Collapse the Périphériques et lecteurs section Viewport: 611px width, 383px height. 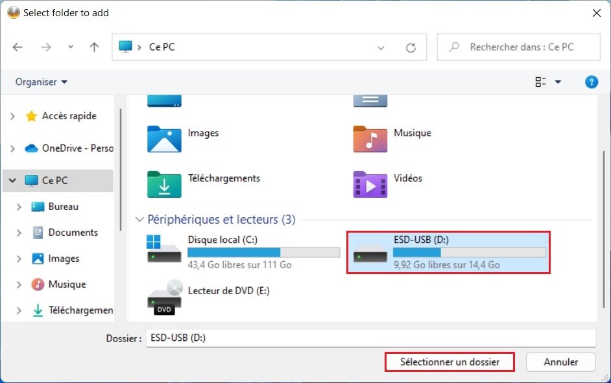point(141,220)
